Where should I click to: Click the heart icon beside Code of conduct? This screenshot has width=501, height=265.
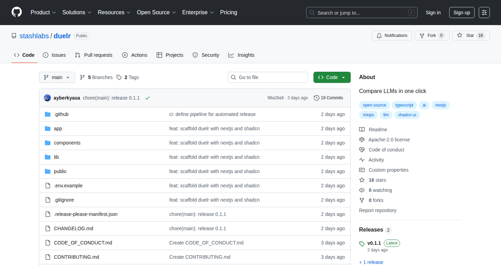pyautogui.click(x=362, y=150)
